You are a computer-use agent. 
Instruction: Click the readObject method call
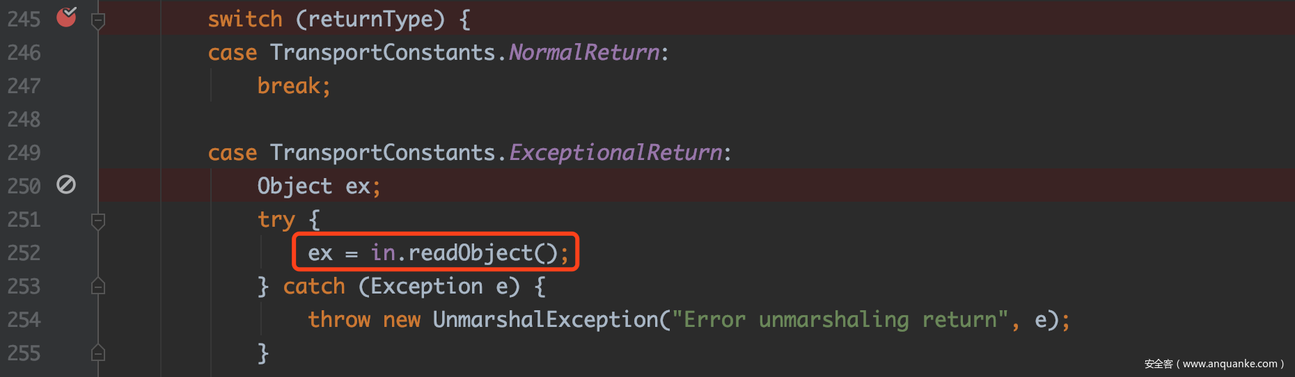[471, 253]
